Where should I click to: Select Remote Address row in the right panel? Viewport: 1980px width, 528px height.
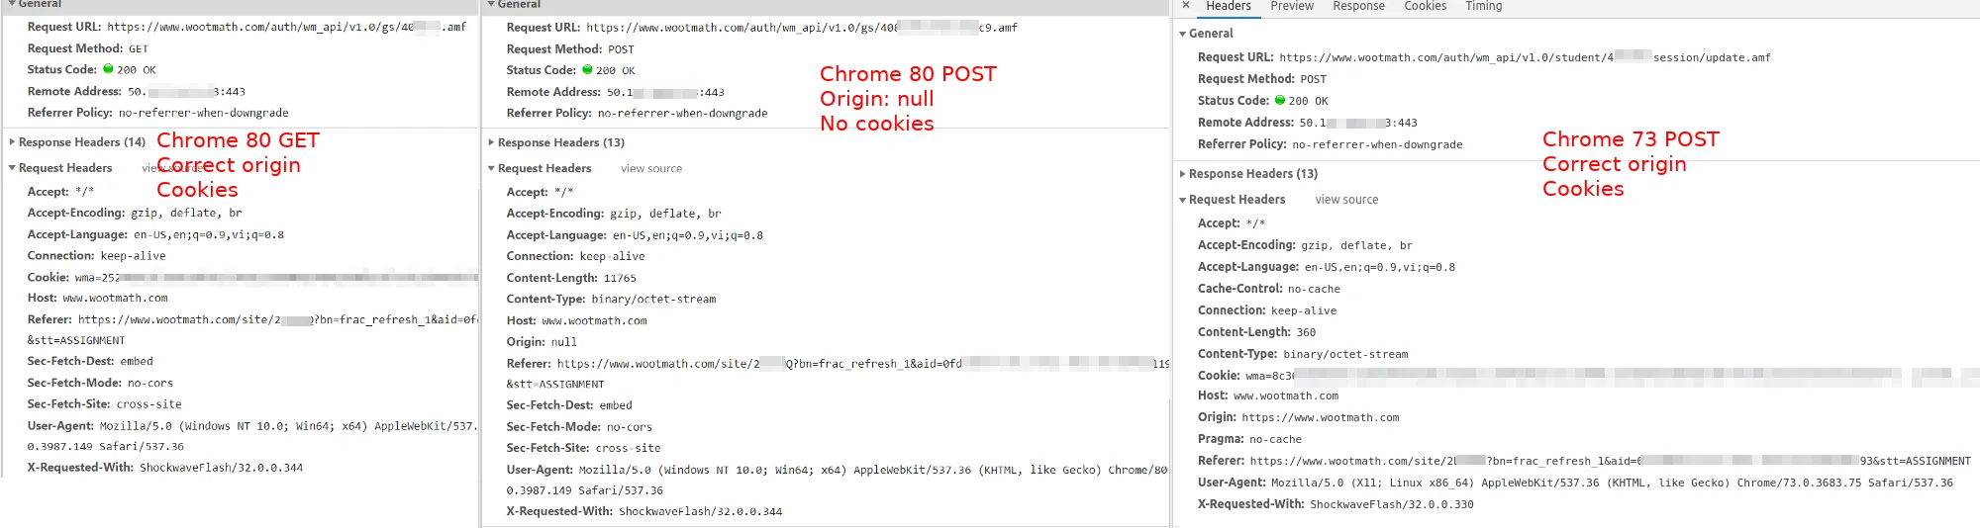(1308, 123)
